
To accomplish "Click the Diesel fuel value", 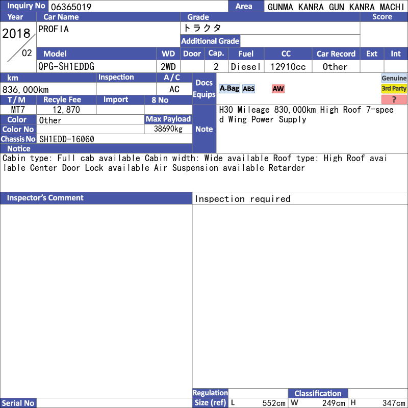I will [x=246, y=67].
